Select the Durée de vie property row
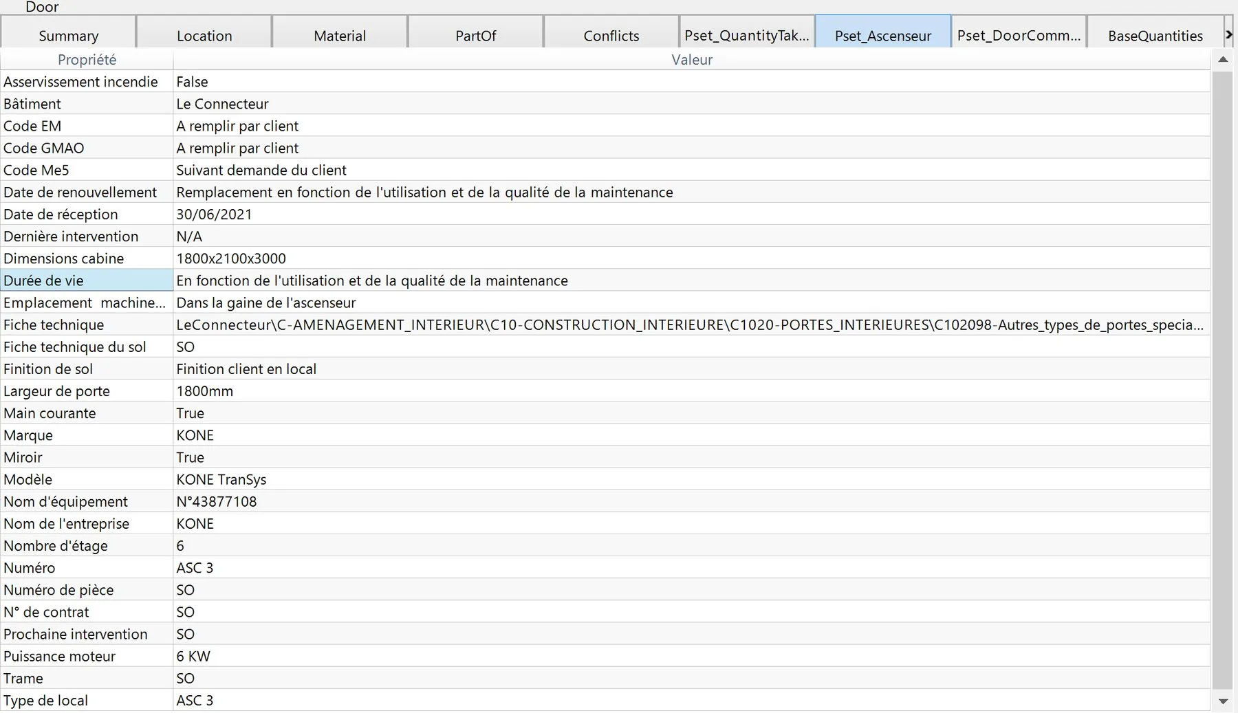Viewport: 1238px width, 713px height. [605, 281]
